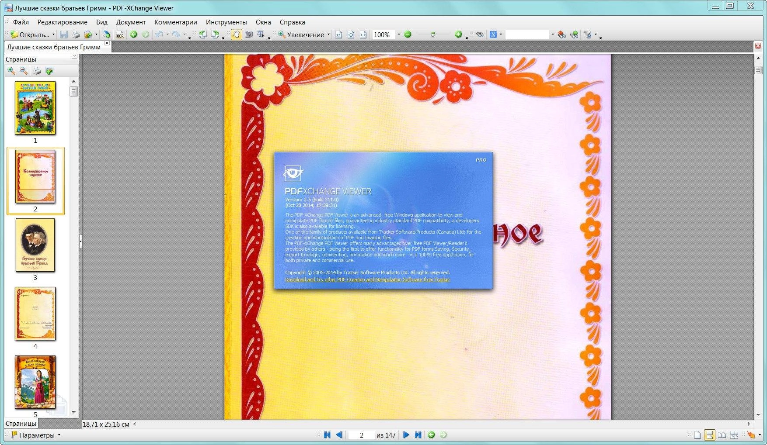Rotate page counter-clockwise
The image size is (767, 445).
(202, 34)
